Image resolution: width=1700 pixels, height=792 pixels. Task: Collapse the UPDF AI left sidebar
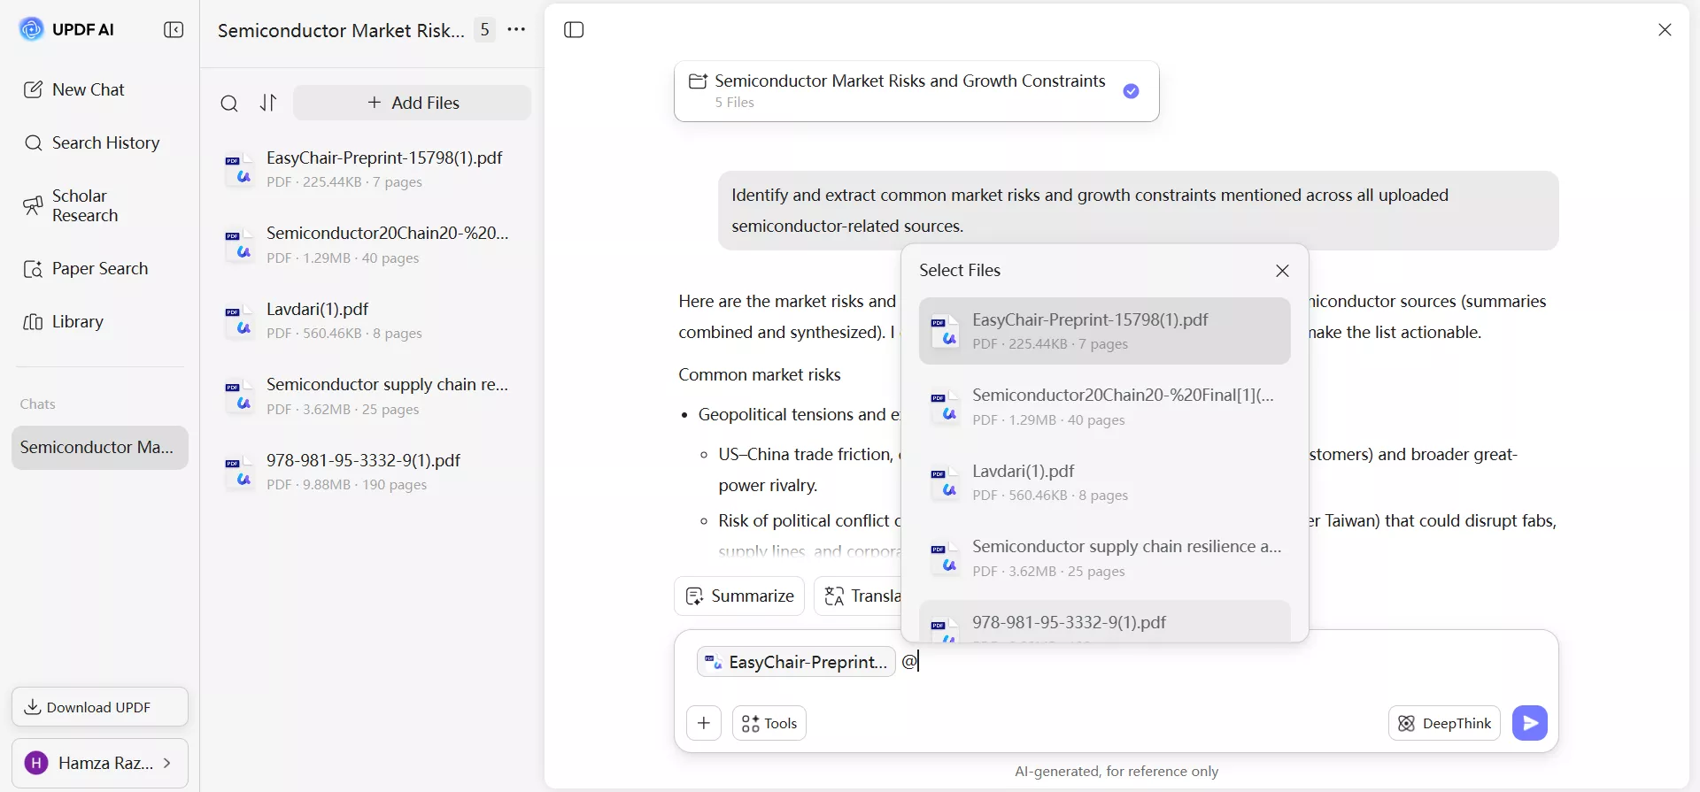pos(174,30)
